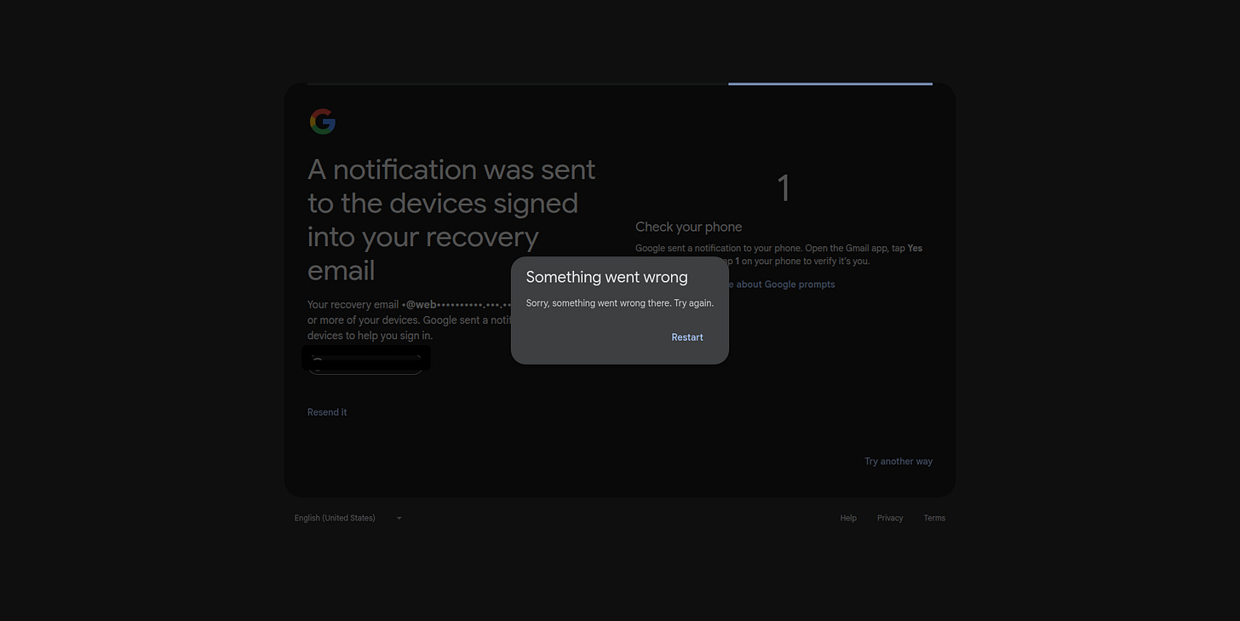Click the bold Yes instruction word

point(915,249)
